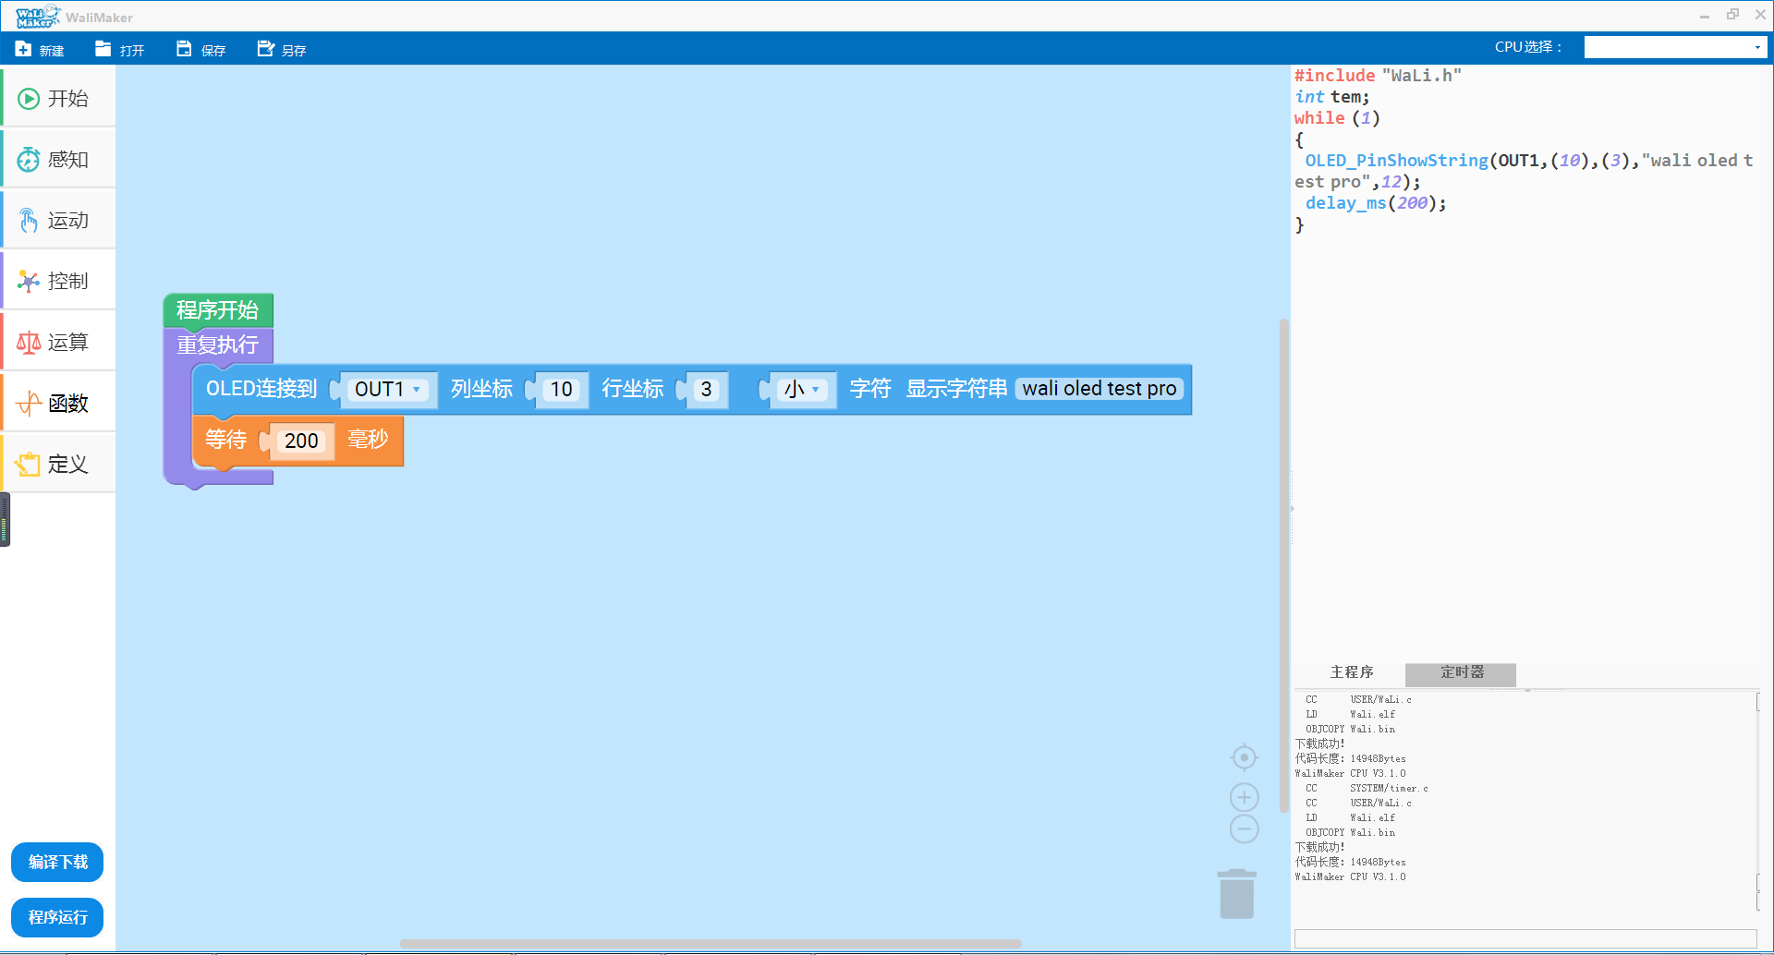Click the New file (新建) icon
Viewport: 1774px width, 955px height.
point(24,49)
